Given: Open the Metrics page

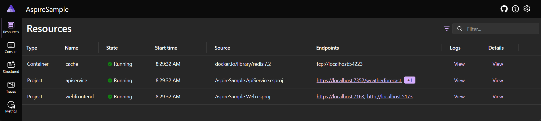Looking at the screenshot, I should 11,107.
